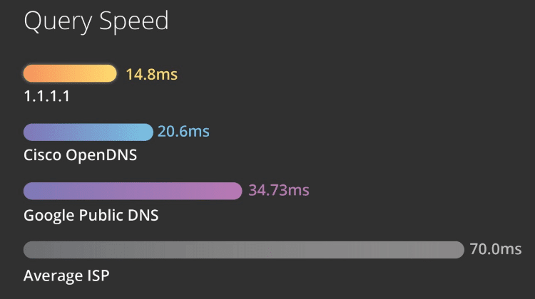535x299 pixels.
Task: Click the right tip of Average ISP bar
Action: tap(459, 250)
